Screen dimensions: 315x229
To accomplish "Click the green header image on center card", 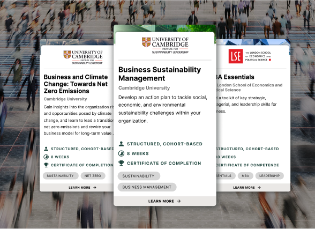I will tap(165, 28).
